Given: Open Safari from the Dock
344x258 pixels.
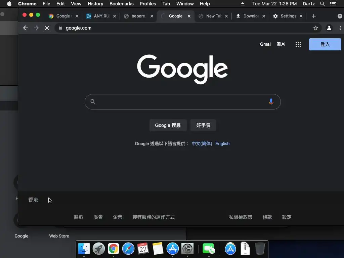Looking at the screenshot, I should [128, 249].
